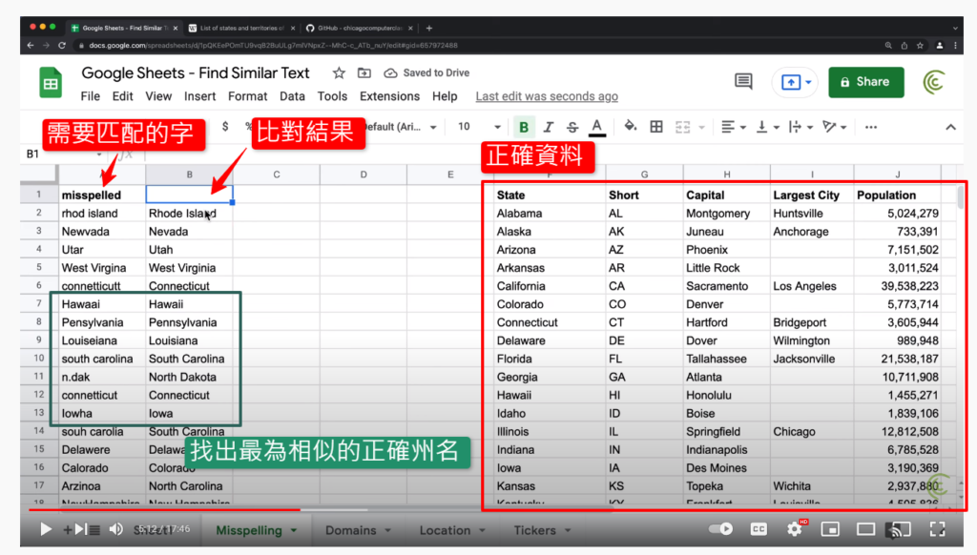Click the Tickers sheet tab
The width and height of the screenshot is (977, 555).
click(x=542, y=530)
